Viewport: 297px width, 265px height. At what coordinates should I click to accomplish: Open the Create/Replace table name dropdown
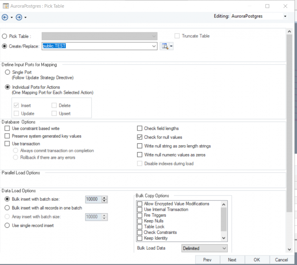click(x=153, y=46)
